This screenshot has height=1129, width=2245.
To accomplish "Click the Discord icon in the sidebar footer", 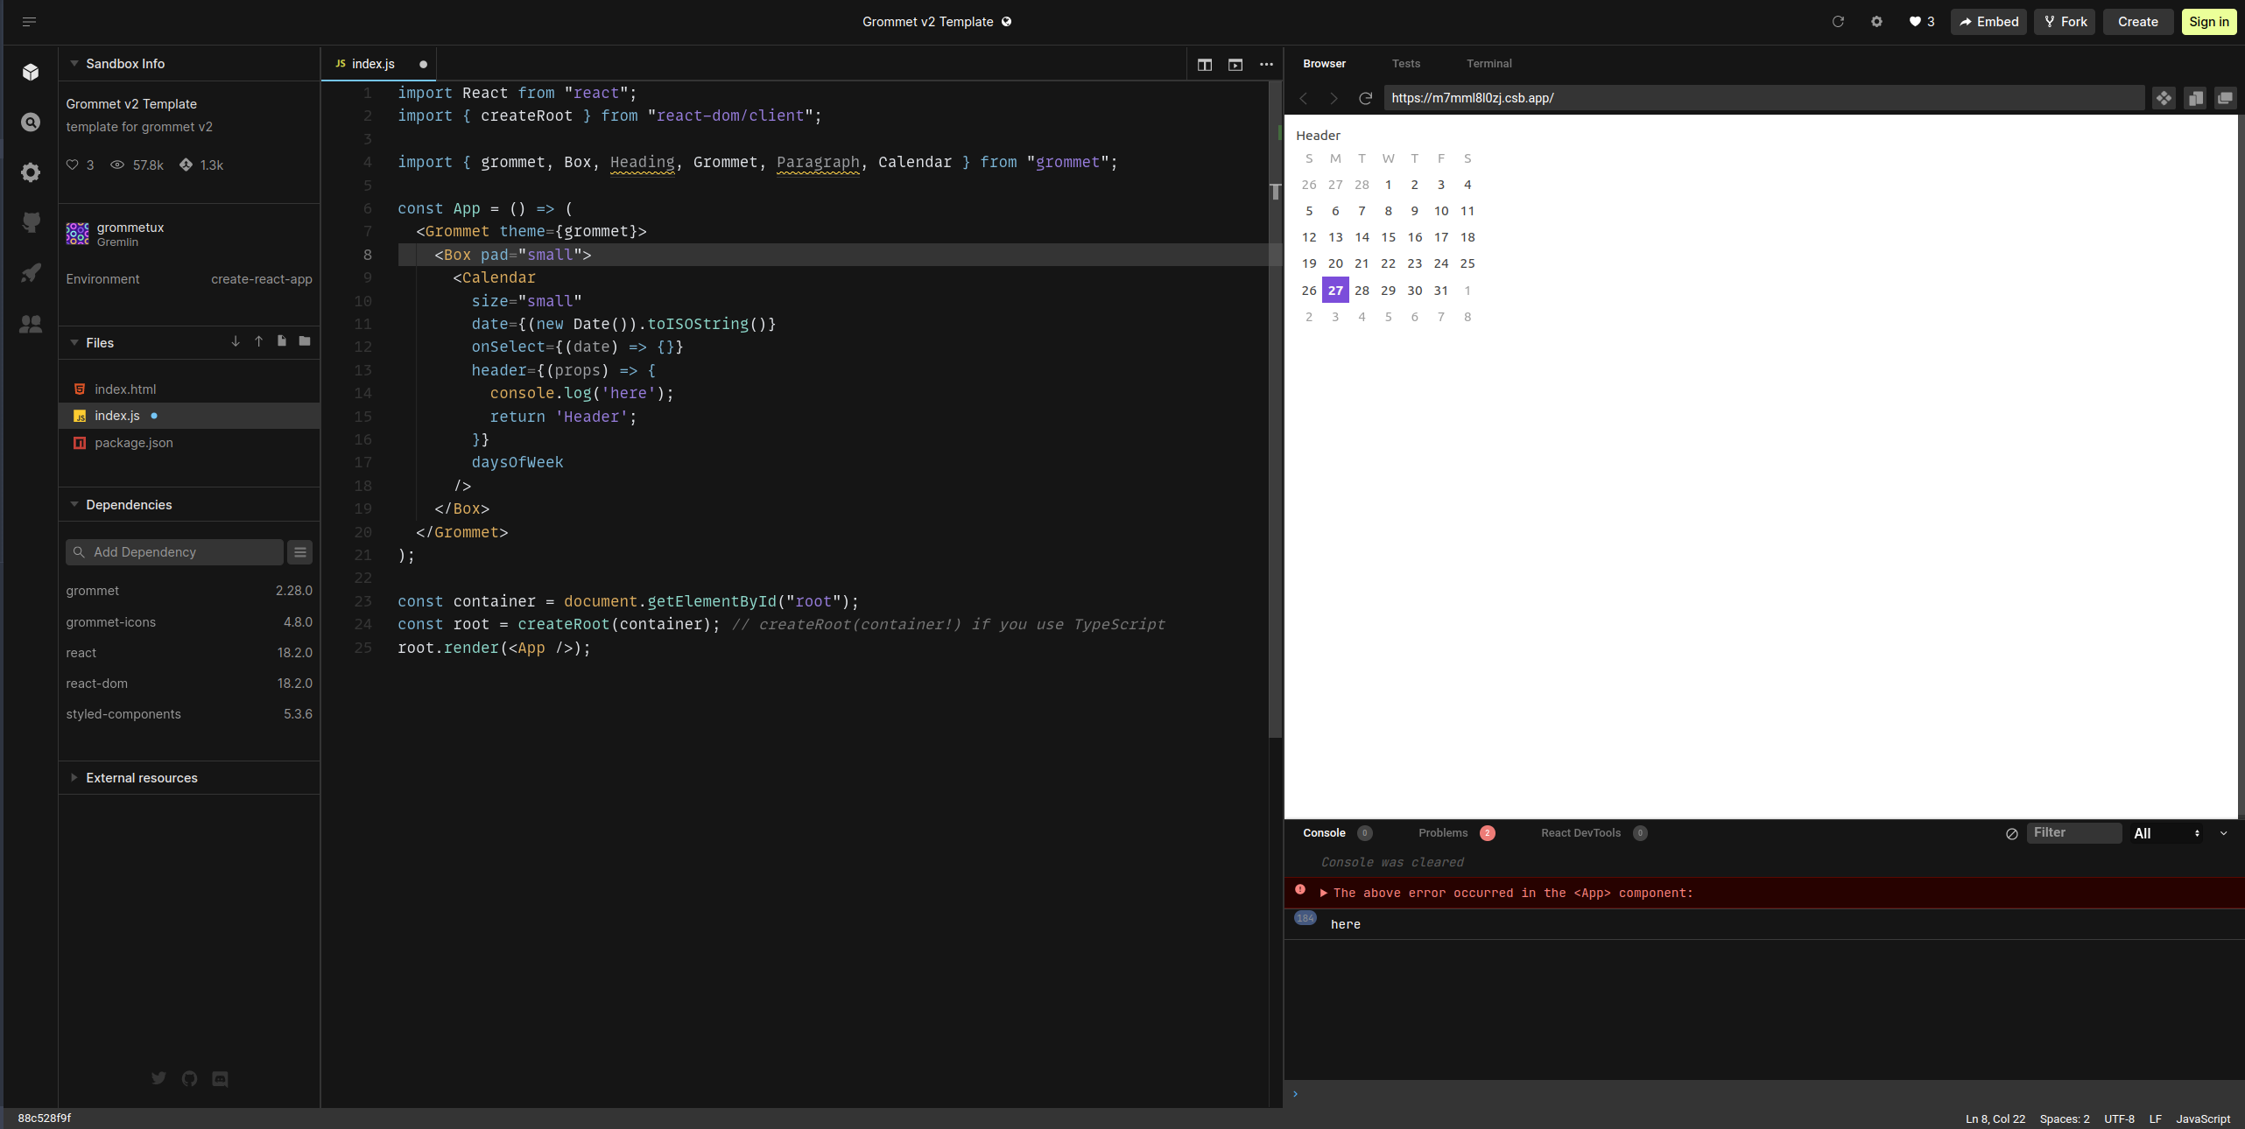I will [x=220, y=1078].
